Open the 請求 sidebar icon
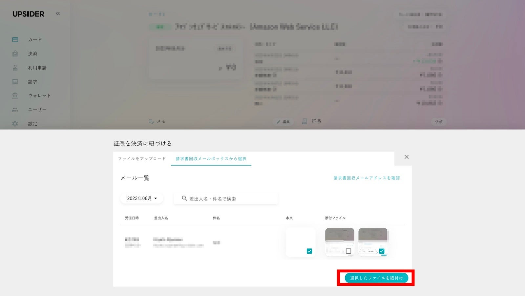The image size is (525, 296). tap(15, 81)
